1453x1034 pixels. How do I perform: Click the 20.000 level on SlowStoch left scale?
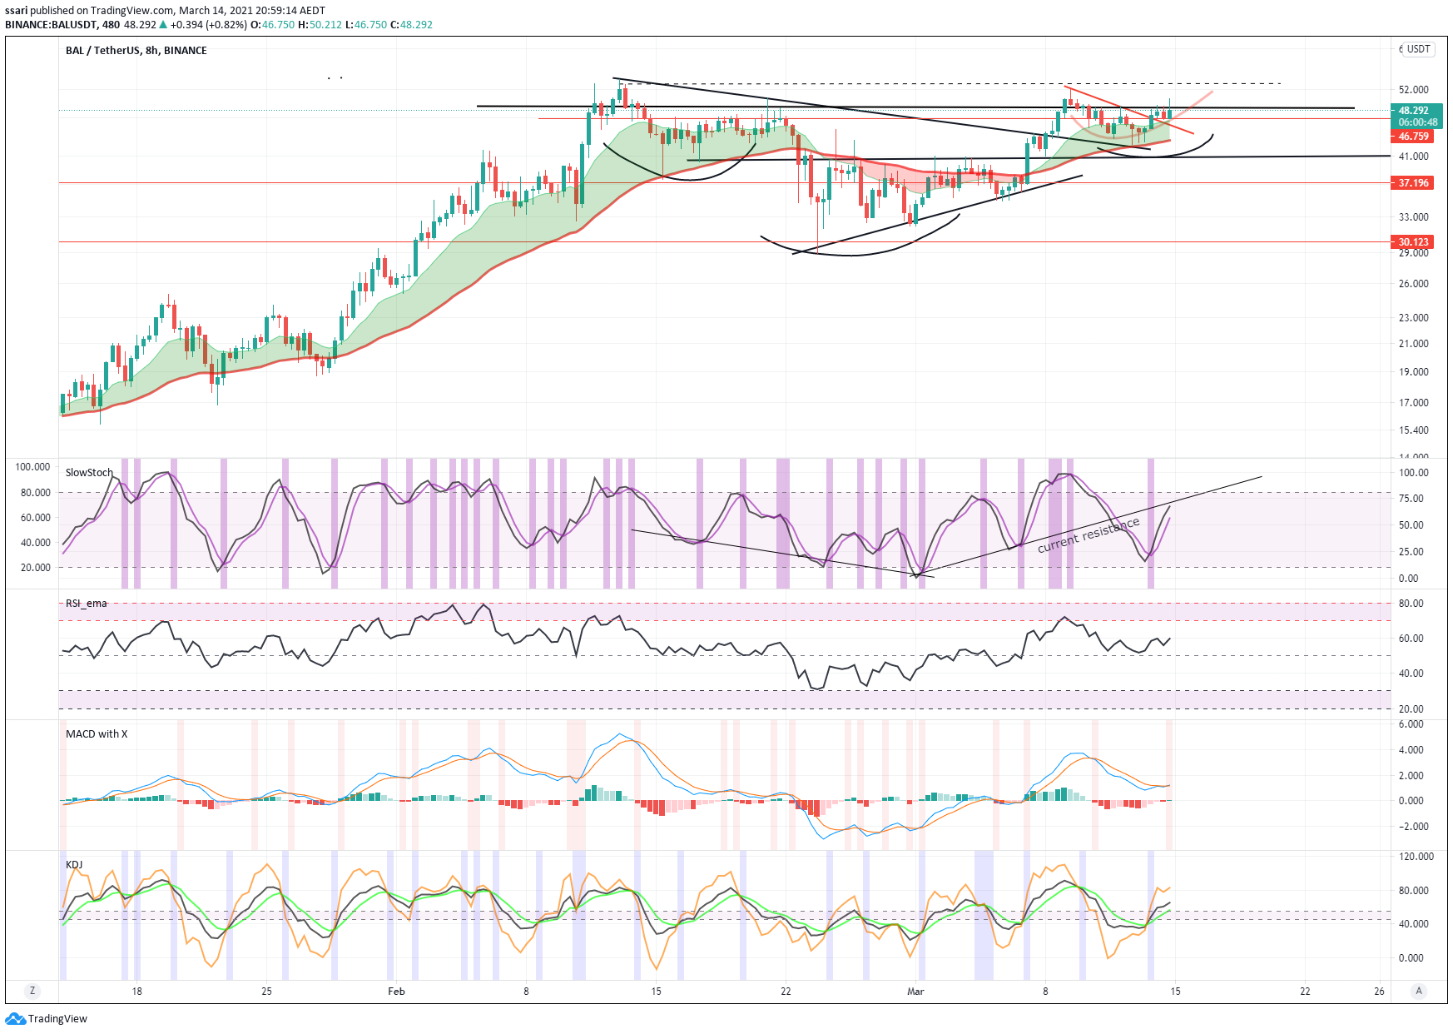tap(35, 568)
